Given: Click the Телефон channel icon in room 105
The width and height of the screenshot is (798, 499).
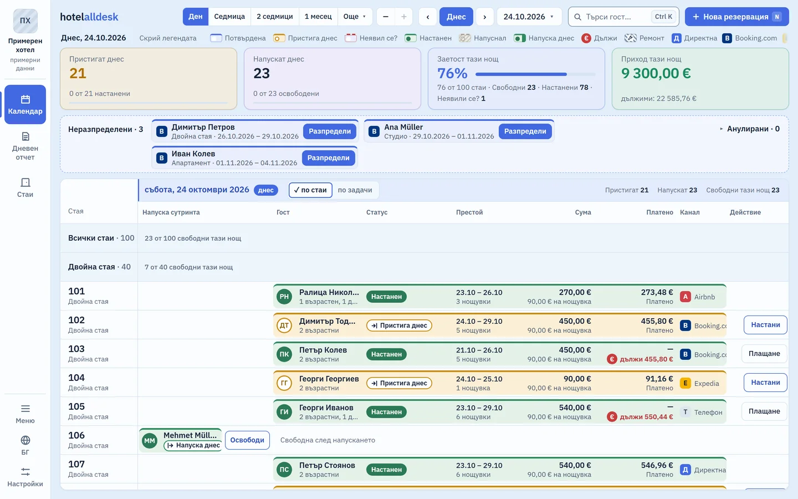Looking at the screenshot, I should click(x=686, y=412).
